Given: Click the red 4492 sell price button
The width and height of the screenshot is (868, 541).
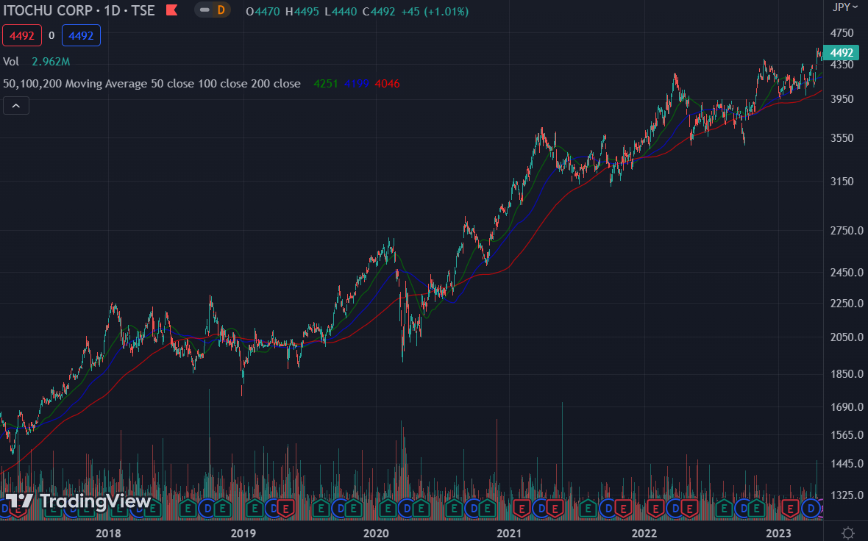Looking at the screenshot, I should (x=22, y=35).
